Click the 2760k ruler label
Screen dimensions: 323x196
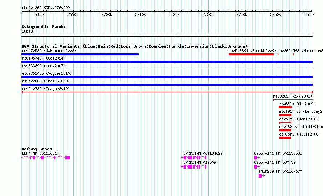pos(310,14)
